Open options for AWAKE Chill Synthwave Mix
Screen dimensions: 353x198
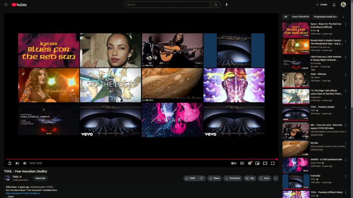point(346,160)
